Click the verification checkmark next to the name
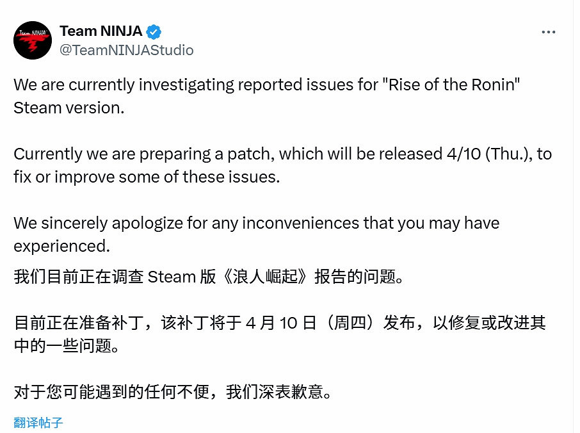The width and height of the screenshot is (580, 433). pos(153,31)
